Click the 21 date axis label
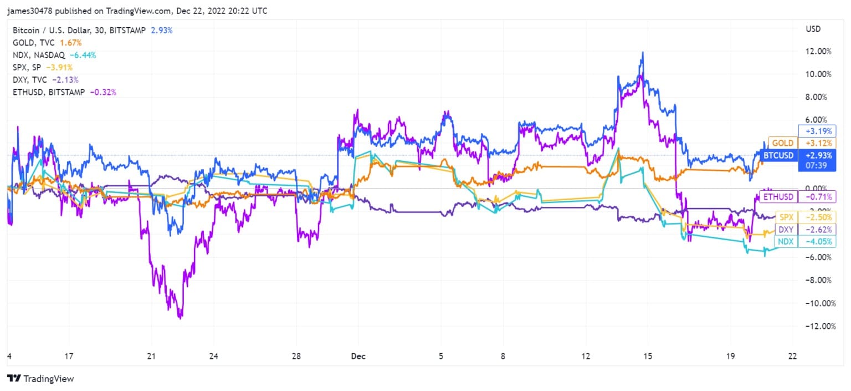 pyautogui.click(x=152, y=356)
